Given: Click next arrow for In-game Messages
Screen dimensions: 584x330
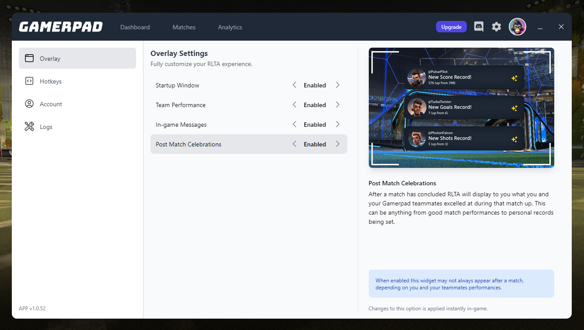Looking at the screenshot, I should [338, 124].
